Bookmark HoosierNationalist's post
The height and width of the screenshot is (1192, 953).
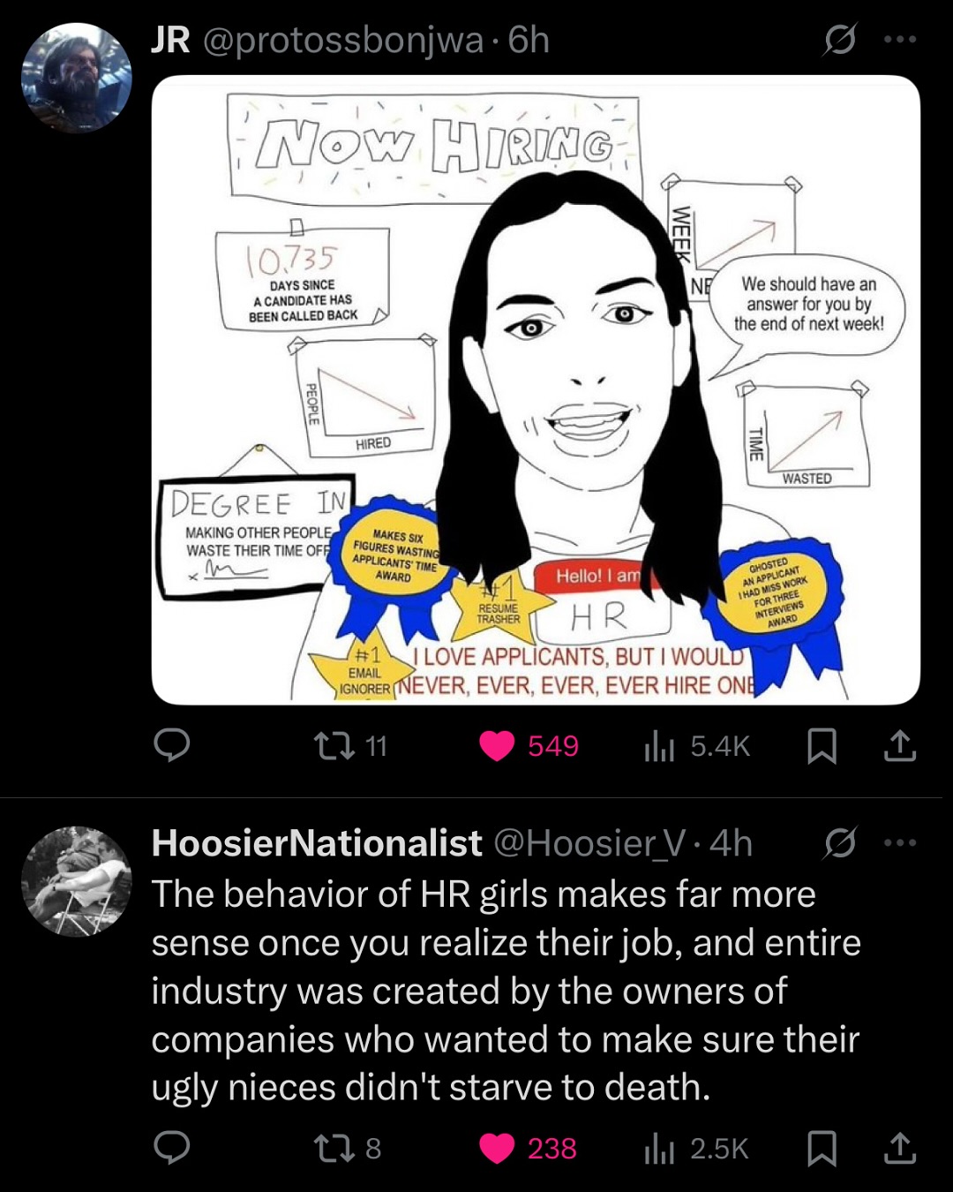[822, 1148]
